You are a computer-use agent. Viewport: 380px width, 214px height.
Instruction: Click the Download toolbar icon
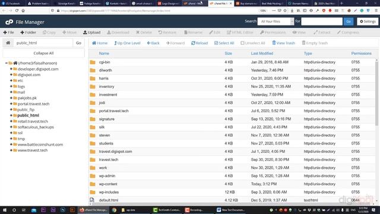[118, 32]
